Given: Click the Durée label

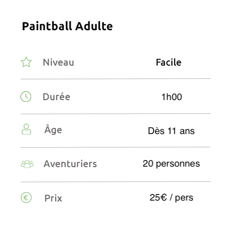Looking at the screenshot, I should tap(57, 97).
